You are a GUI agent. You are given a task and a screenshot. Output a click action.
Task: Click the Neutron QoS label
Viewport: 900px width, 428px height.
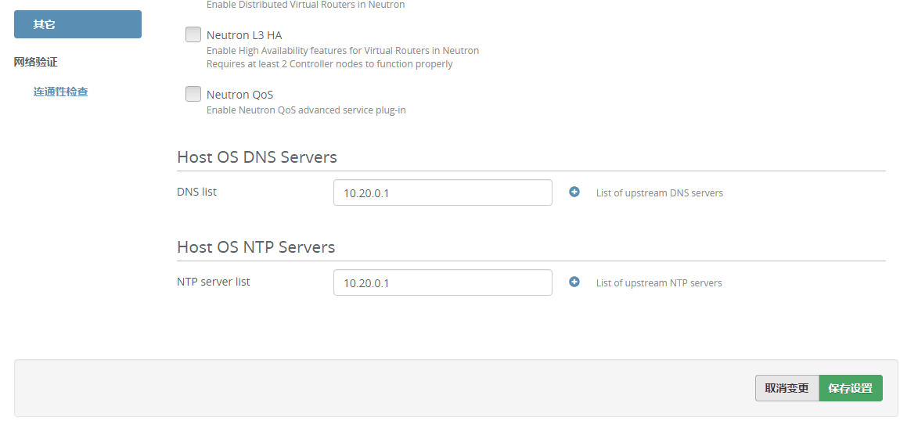[240, 94]
